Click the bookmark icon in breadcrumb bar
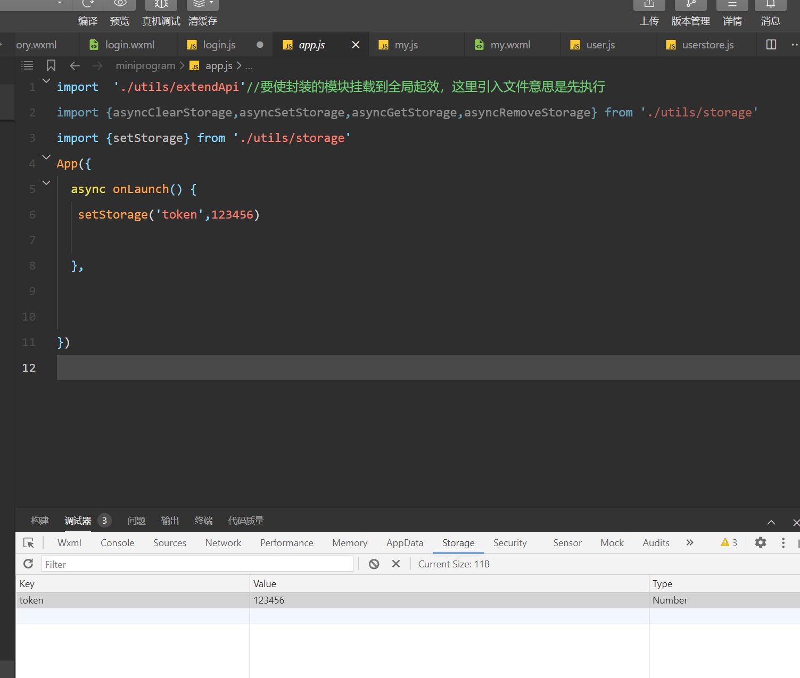The height and width of the screenshot is (678, 800). tap(51, 65)
